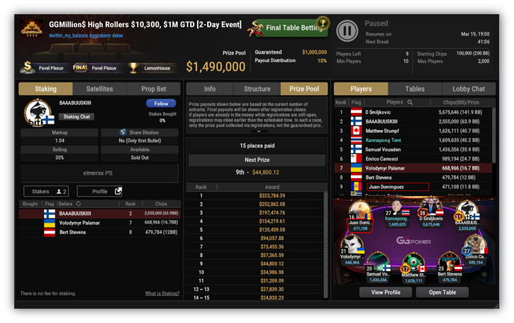Click the prize award list scrollbar
Screen dimensions: 514x323
click(x=325, y=245)
